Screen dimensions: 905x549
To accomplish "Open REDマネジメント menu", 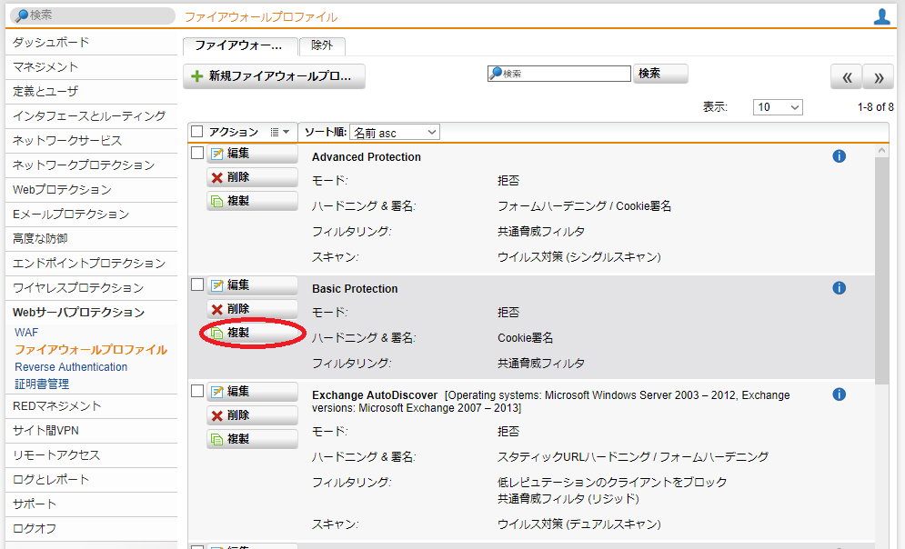I will 91,406.
